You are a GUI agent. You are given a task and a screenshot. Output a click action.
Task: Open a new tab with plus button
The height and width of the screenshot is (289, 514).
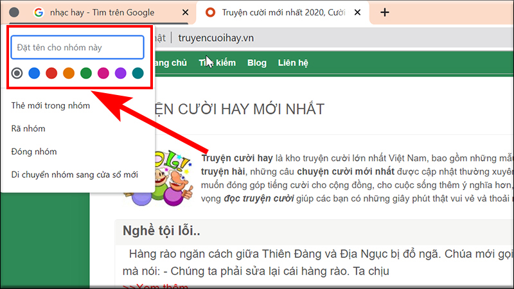(x=385, y=12)
